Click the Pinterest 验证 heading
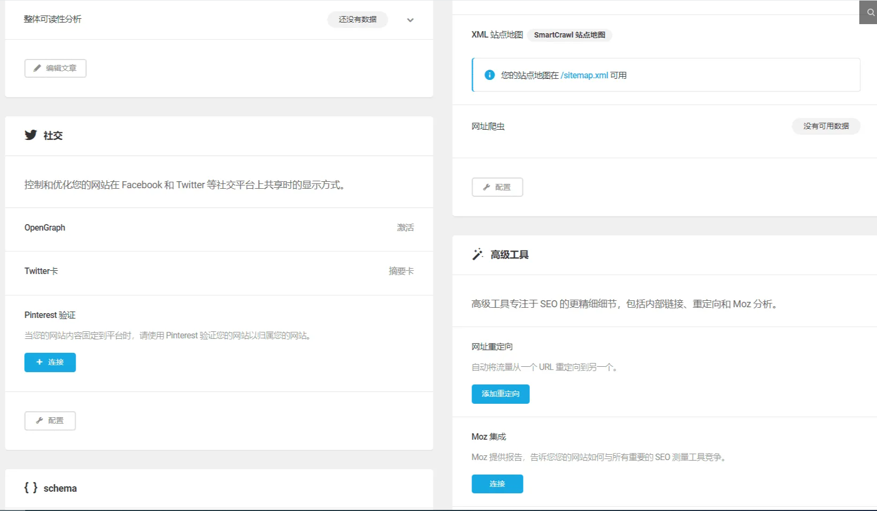The height and width of the screenshot is (511, 877). (x=50, y=315)
